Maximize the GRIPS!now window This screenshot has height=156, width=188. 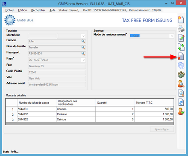pos(173,3)
